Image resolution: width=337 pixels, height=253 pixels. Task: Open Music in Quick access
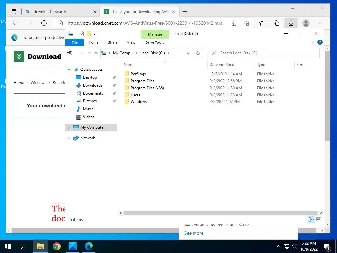(88, 109)
